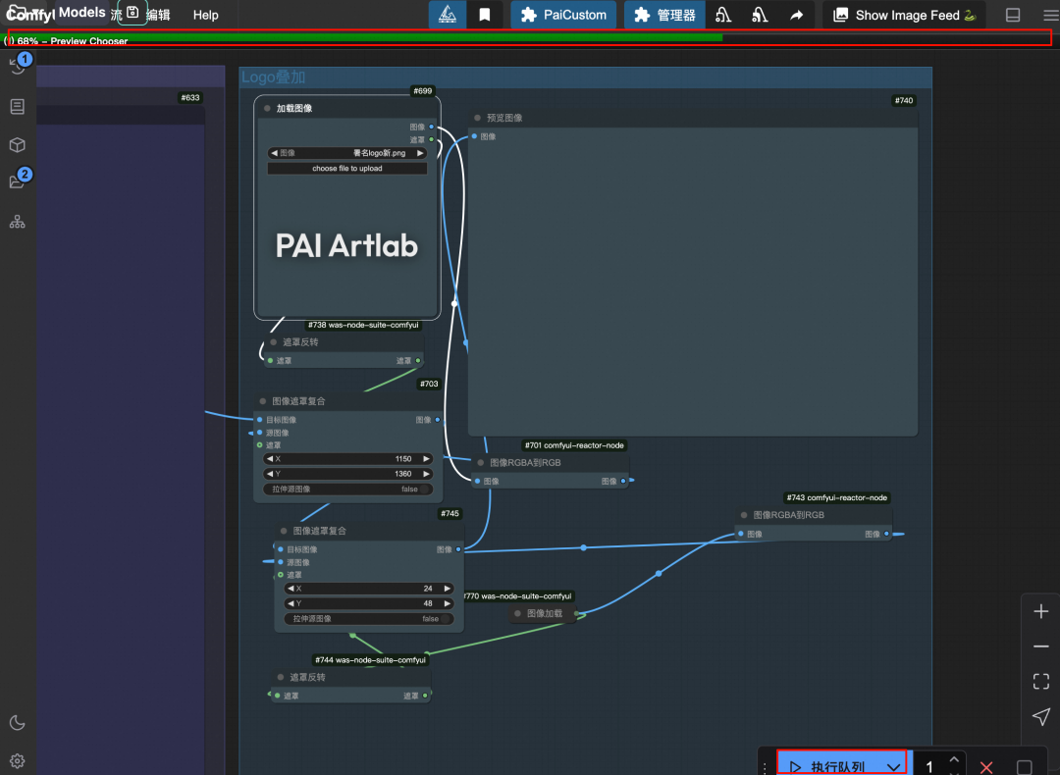Click the fit view icon on the canvas
Screen dimensions: 1060x775
coord(1041,681)
